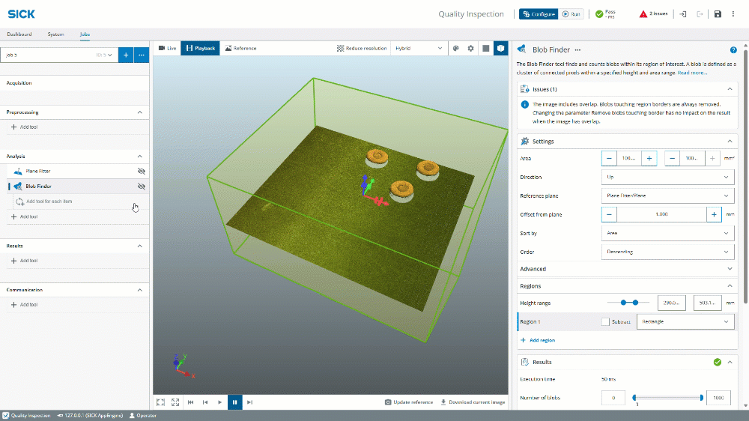This screenshot has height=421, width=749.
Task: Open the color palette settings in viewer
Action: pyautogui.click(x=455, y=48)
